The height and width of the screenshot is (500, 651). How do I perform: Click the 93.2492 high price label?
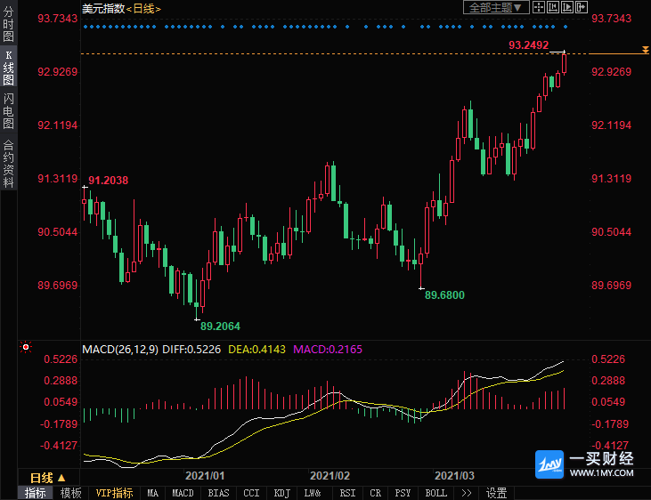528,44
